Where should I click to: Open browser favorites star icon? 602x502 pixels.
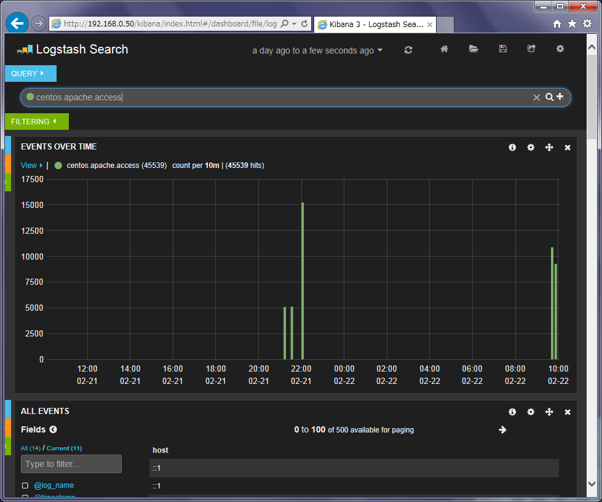[572, 24]
